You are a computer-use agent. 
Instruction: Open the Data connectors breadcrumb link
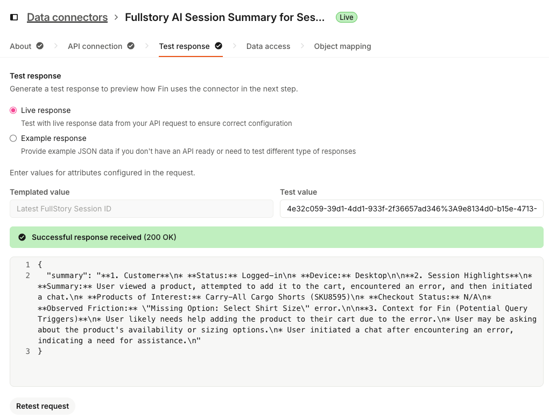[x=67, y=17]
